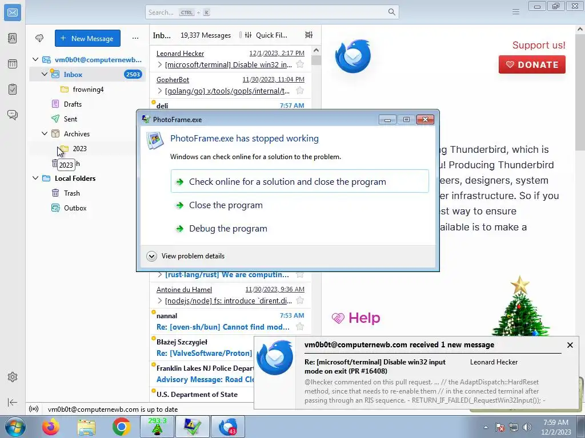Screen dimensions: 585x438
Task: Click the DONATE button
Action: tap(532, 64)
